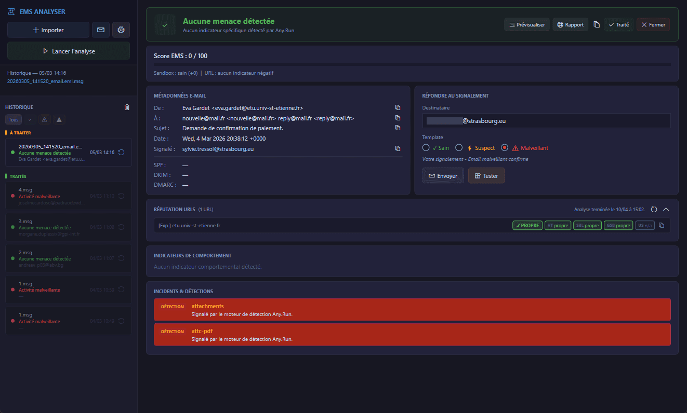Open settings via the gear icon
The height and width of the screenshot is (413, 687).
click(x=121, y=30)
